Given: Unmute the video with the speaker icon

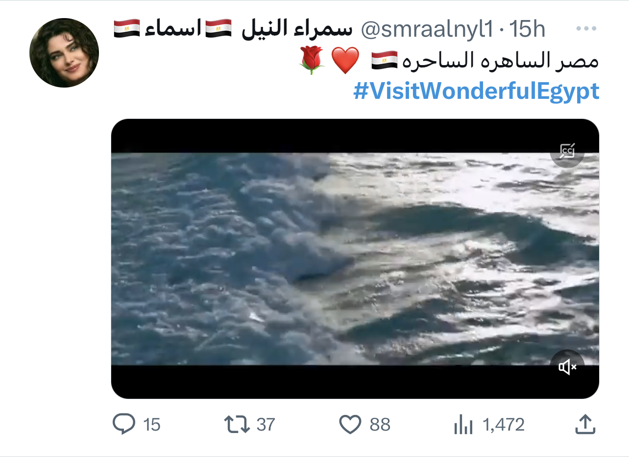Looking at the screenshot, I should [x=567, y=366].
